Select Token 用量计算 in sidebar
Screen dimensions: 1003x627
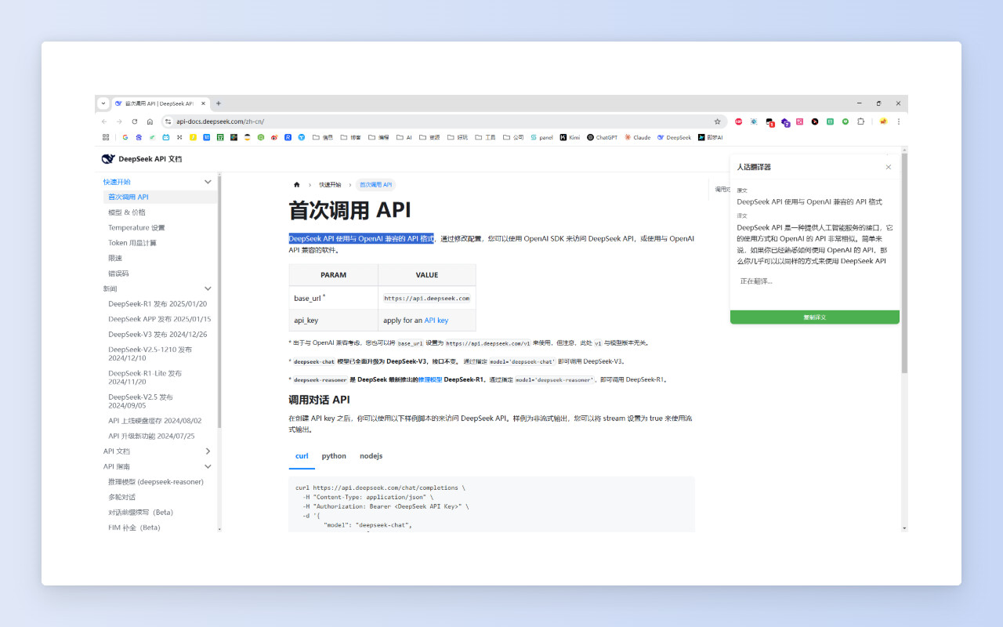click(x=132, y=243)
